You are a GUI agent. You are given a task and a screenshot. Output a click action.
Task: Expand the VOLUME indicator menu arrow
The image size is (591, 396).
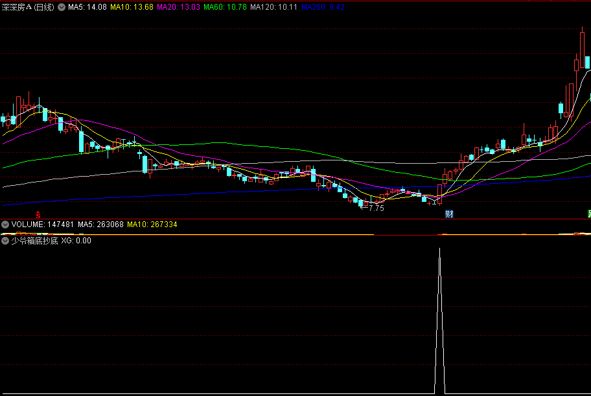[x=5, y=225]
